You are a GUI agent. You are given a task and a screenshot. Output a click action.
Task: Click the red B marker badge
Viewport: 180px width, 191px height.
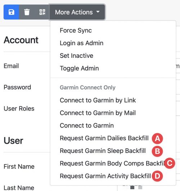tap(157, 151)
